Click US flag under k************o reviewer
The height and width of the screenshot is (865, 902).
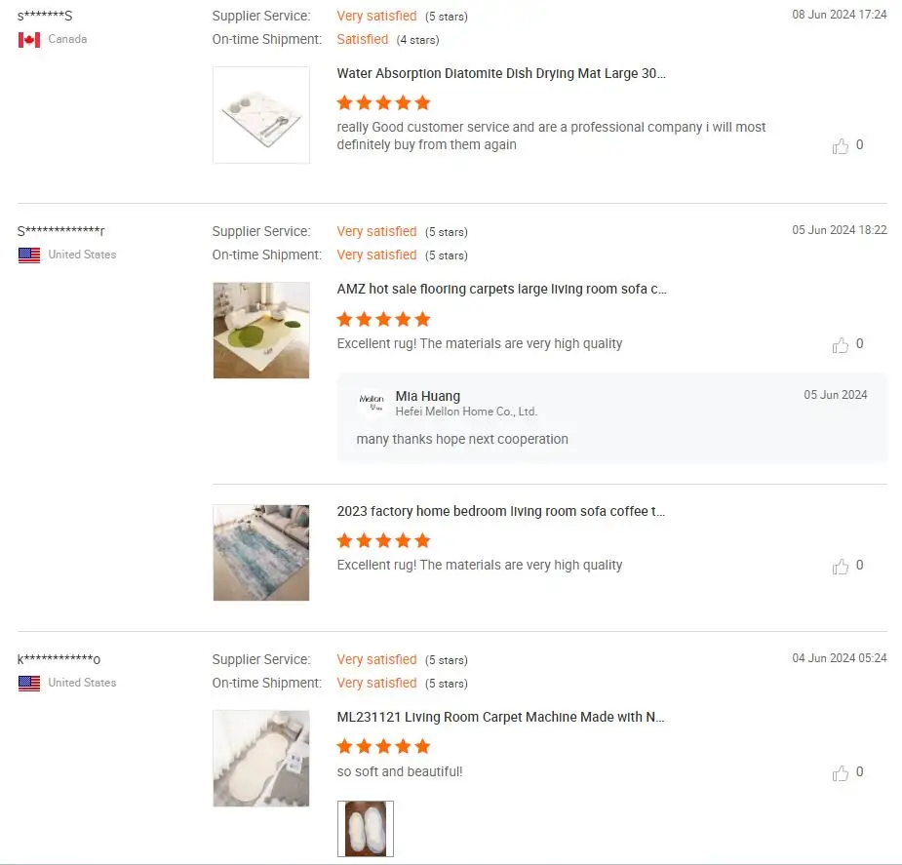click(29, 684)
